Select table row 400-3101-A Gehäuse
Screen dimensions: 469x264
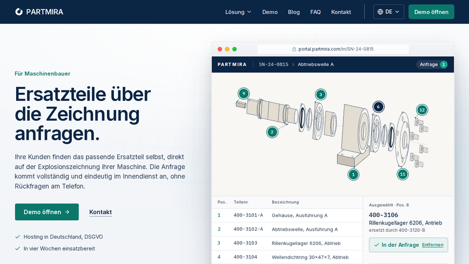pyautogui.click(x=287, y=215)
